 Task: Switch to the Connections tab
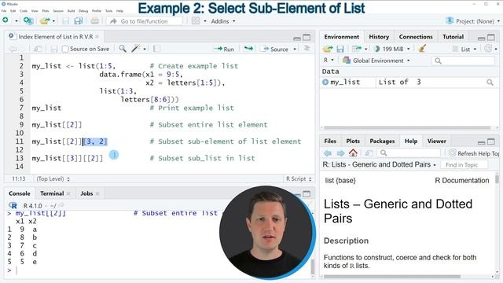point(416,37)
